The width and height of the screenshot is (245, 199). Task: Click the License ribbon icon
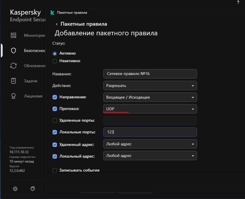click(x=13, y=96)
